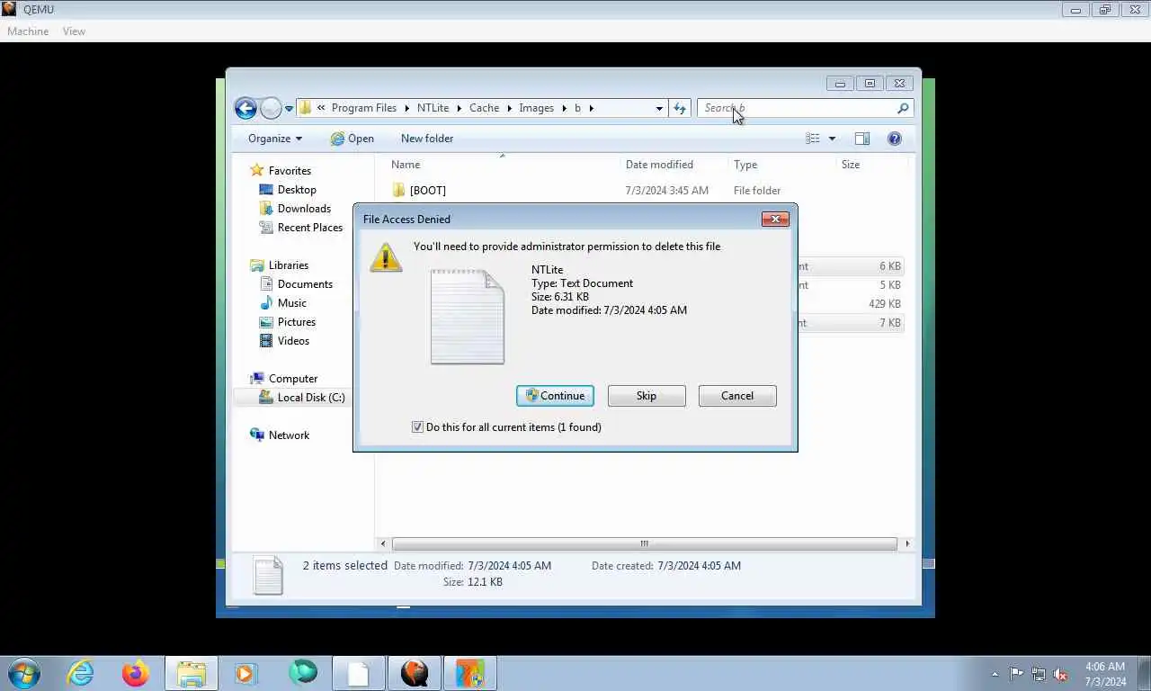Launch Internet Explorer from the taskbar
The height and width of the screenshot is (691, 1151).
tap(80, 673)
